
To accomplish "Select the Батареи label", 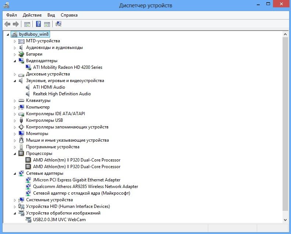I will pyautogui.click(x=34, y=54).
